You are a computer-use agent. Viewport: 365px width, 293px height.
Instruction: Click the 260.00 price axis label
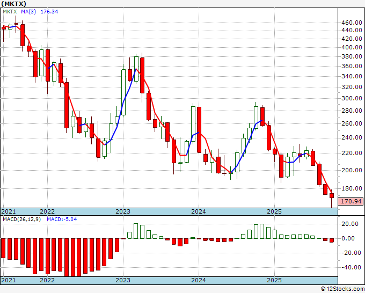click(x=352, y=123)
